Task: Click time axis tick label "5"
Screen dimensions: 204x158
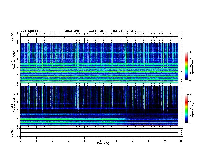Action: (x=101, y=141)
